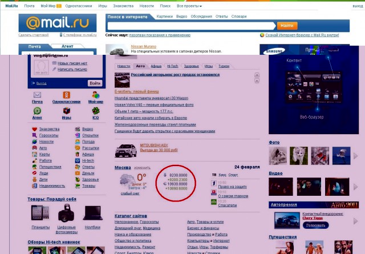Show next videos with Видео arrow

pos(356,187)
